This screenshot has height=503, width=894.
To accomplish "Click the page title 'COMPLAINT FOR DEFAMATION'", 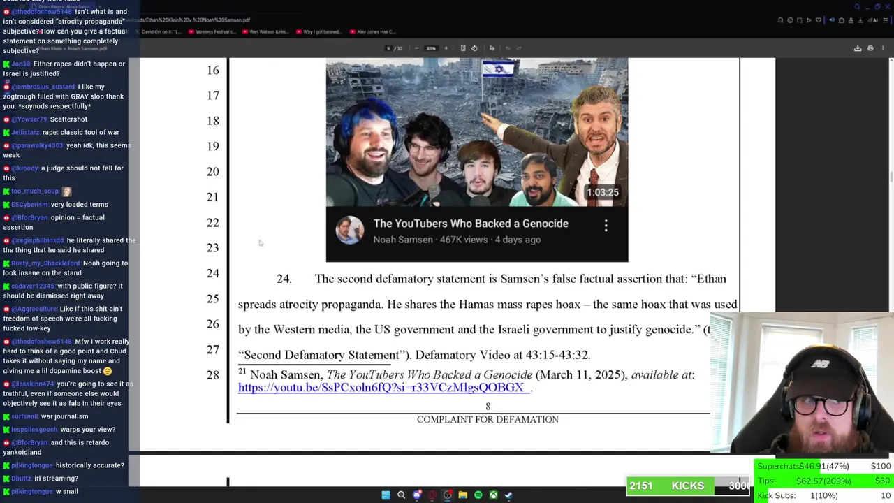I will 488,420.
